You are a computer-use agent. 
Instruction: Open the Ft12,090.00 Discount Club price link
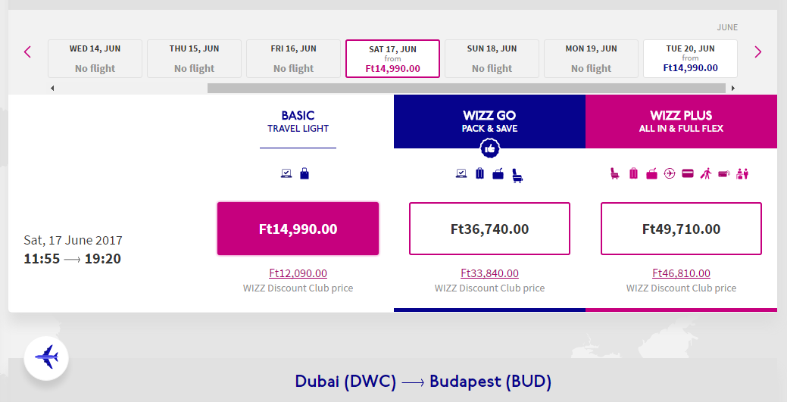pos(298,273)
